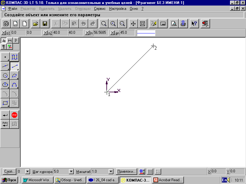
Task: Select the ellipse drawing tool
Action: pyautogui.click(x=5, y=85)
